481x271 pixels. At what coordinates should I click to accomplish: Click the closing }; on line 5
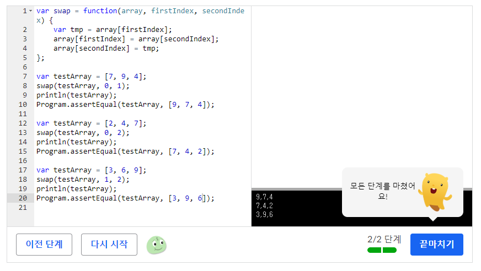40,58
